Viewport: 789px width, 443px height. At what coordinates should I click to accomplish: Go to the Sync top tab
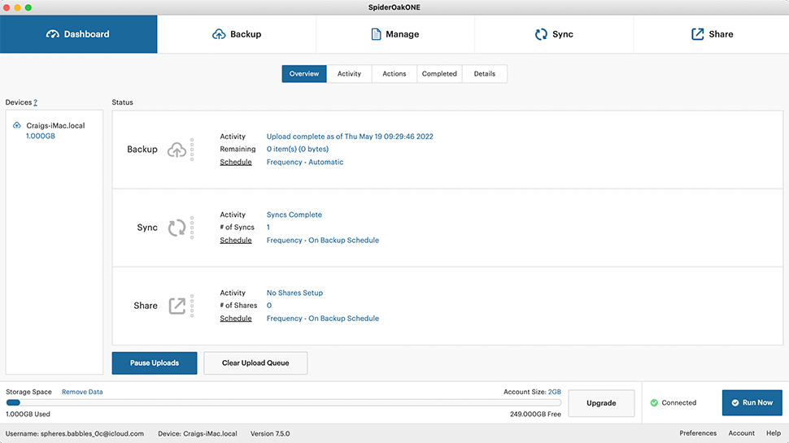coord(554,34)
